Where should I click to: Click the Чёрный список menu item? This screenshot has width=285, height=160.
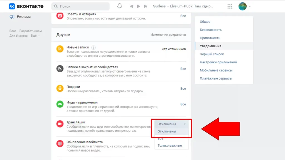point(212,54)
